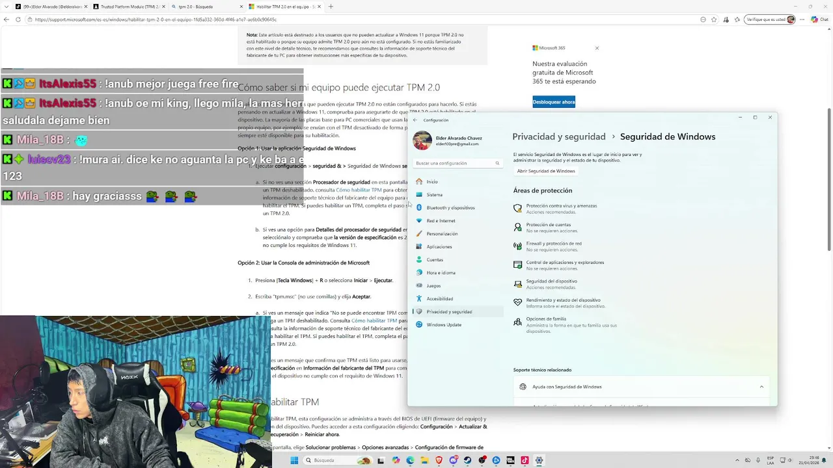The image size is (833, 468).
Task: Open Cómo habilitar TPM link, Opción 2
Action: pyautogui.click(x=374, y=320)
